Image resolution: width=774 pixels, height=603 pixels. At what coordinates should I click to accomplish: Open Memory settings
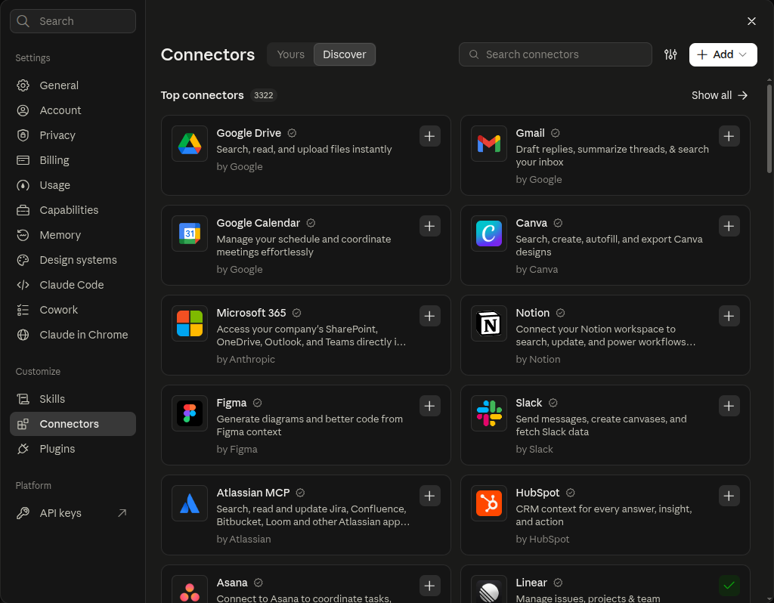click(73, 235)
